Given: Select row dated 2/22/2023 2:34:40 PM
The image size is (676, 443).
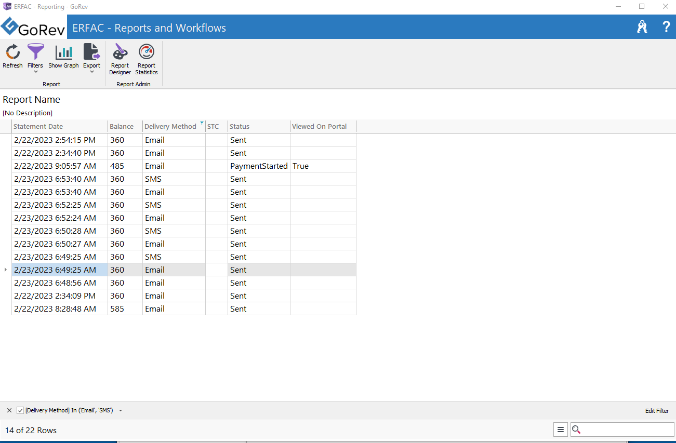Looking at the screenshot, I should [184, 153].
